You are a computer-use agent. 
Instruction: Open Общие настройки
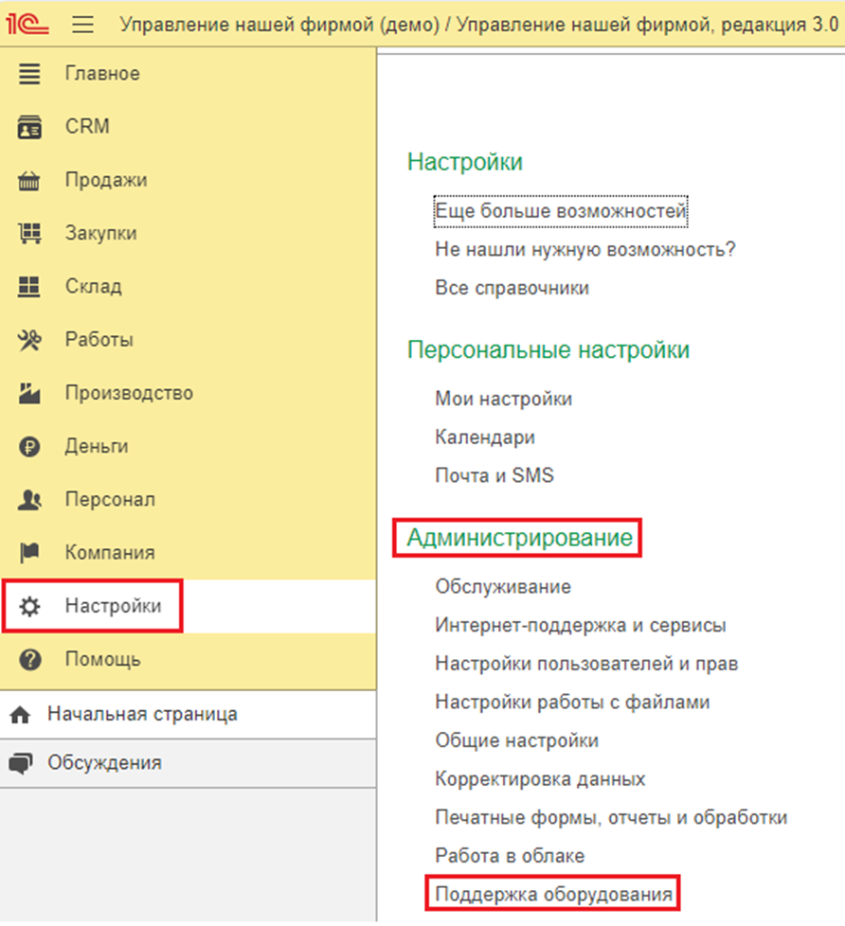(x=516, y=740)
